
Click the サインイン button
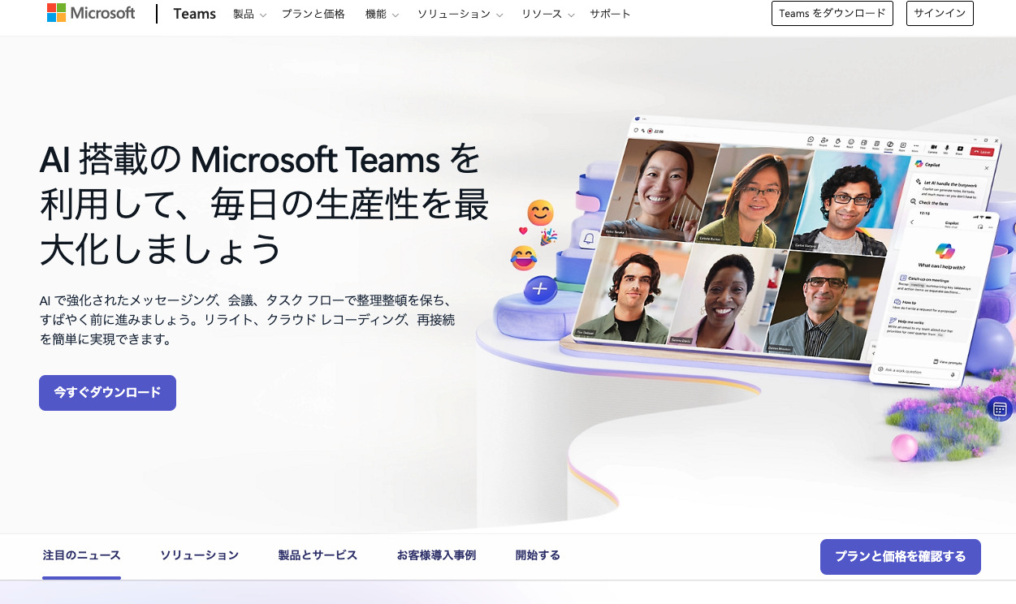pos(939,14)
